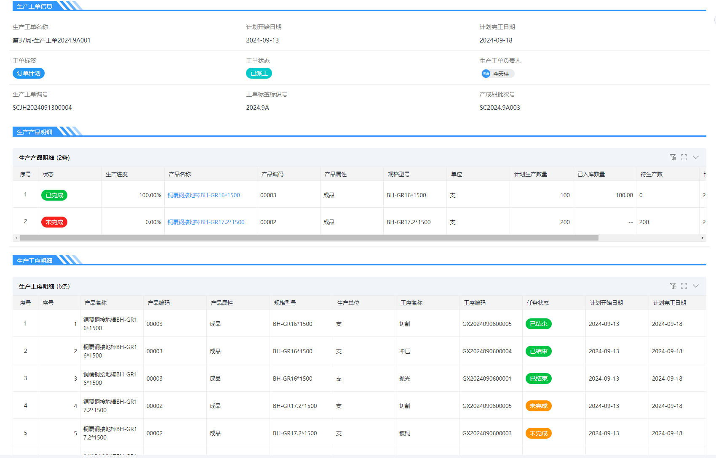Select the 任务状态 column header

click(x=538, y=303)
